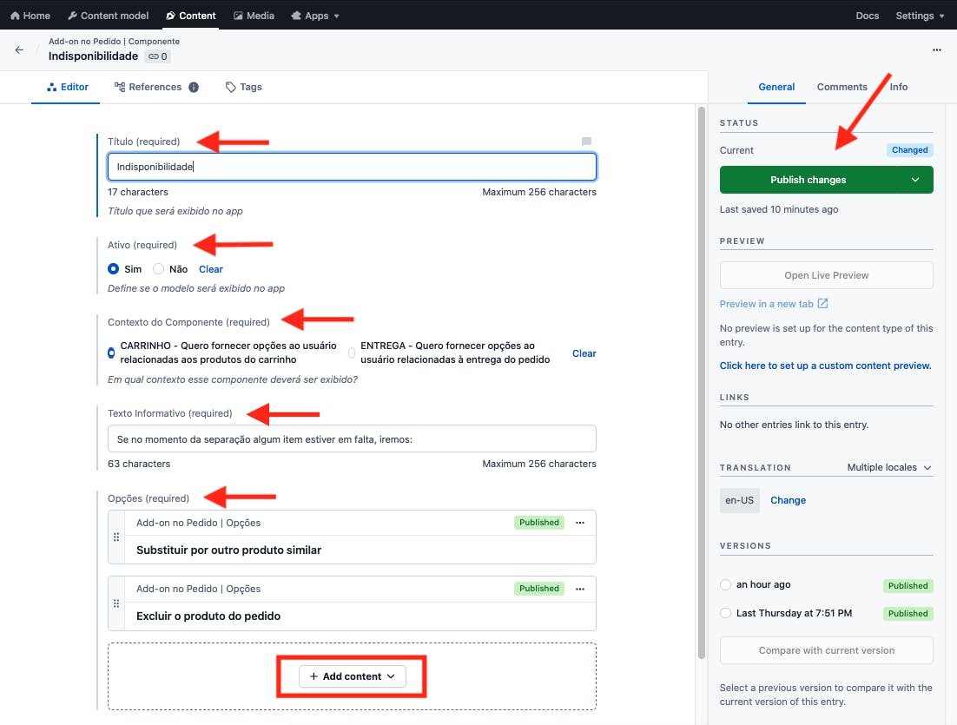Click the external link icon beside Preview
The height and width of the screenshot is (725, 957).
point(822,303)
